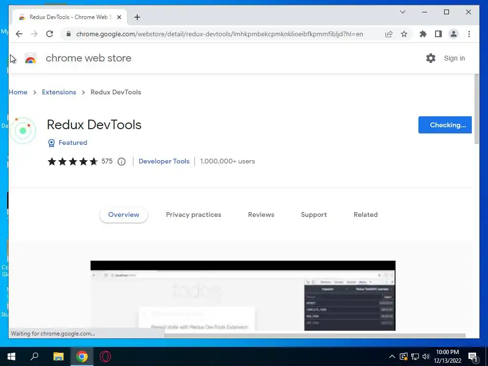Open the taskbar clock and date
Screen dimensions: 488x366
pyautogui.click(x=447, y=356)
